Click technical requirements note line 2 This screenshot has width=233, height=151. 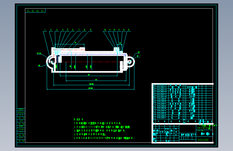(102, 127)
